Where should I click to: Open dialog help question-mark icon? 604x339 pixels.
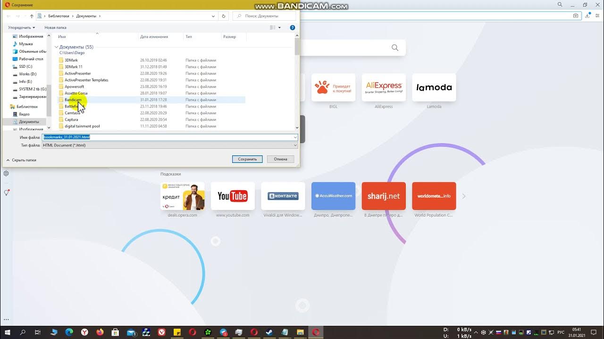click(x=293, y=27)
